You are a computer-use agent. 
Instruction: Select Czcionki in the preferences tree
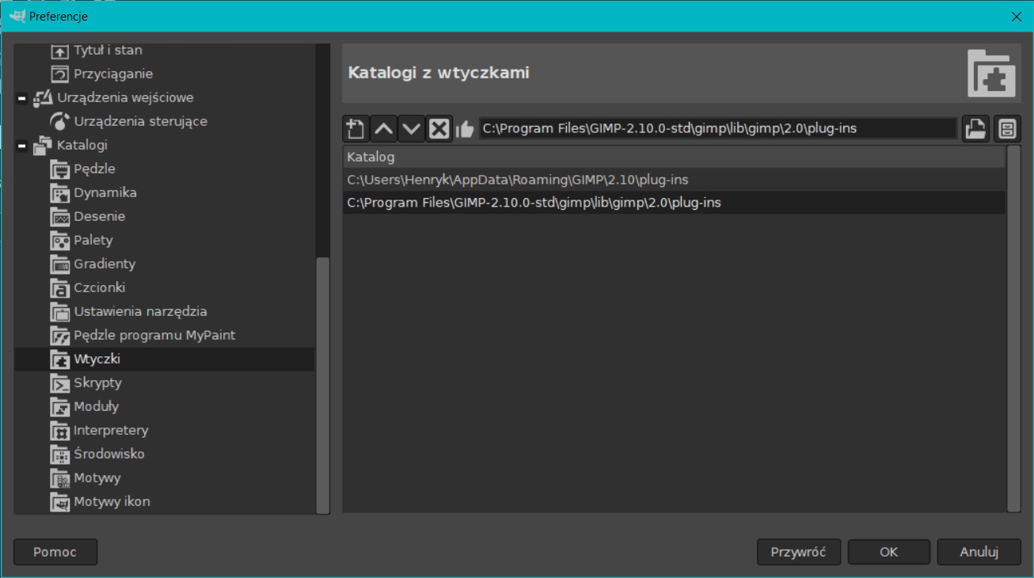(99, 287)
